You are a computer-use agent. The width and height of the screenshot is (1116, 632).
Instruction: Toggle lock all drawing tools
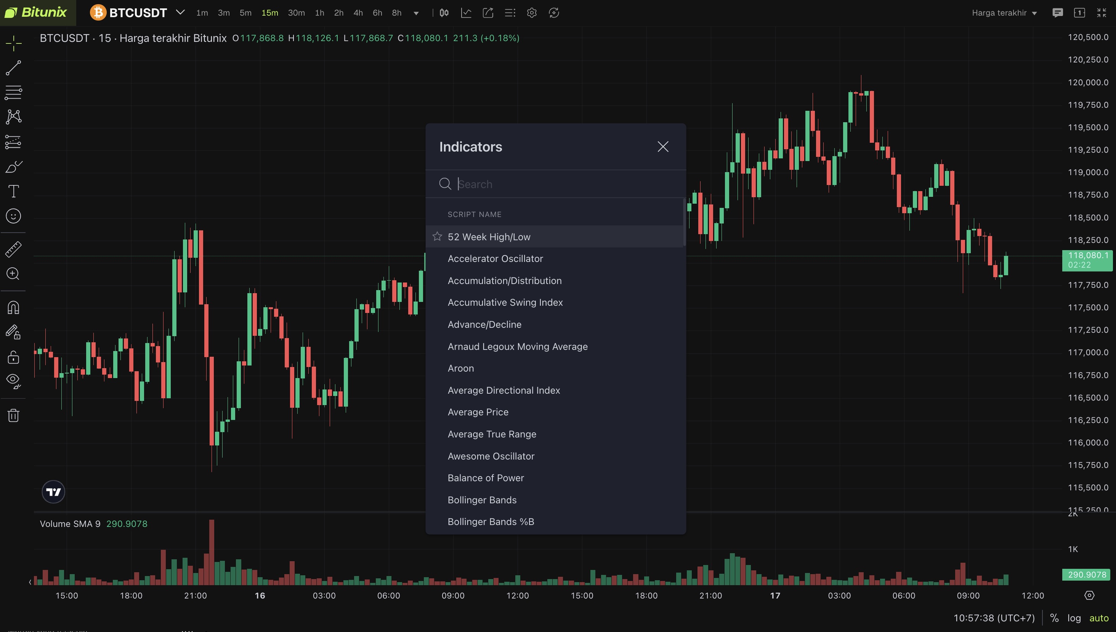[x=13, y=357]
